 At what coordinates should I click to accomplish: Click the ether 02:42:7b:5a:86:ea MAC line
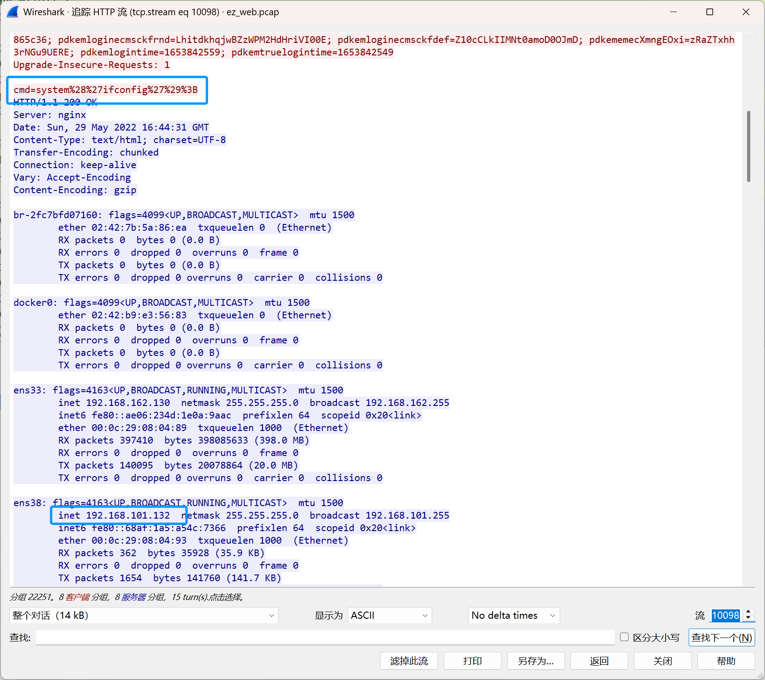point(195,228)
